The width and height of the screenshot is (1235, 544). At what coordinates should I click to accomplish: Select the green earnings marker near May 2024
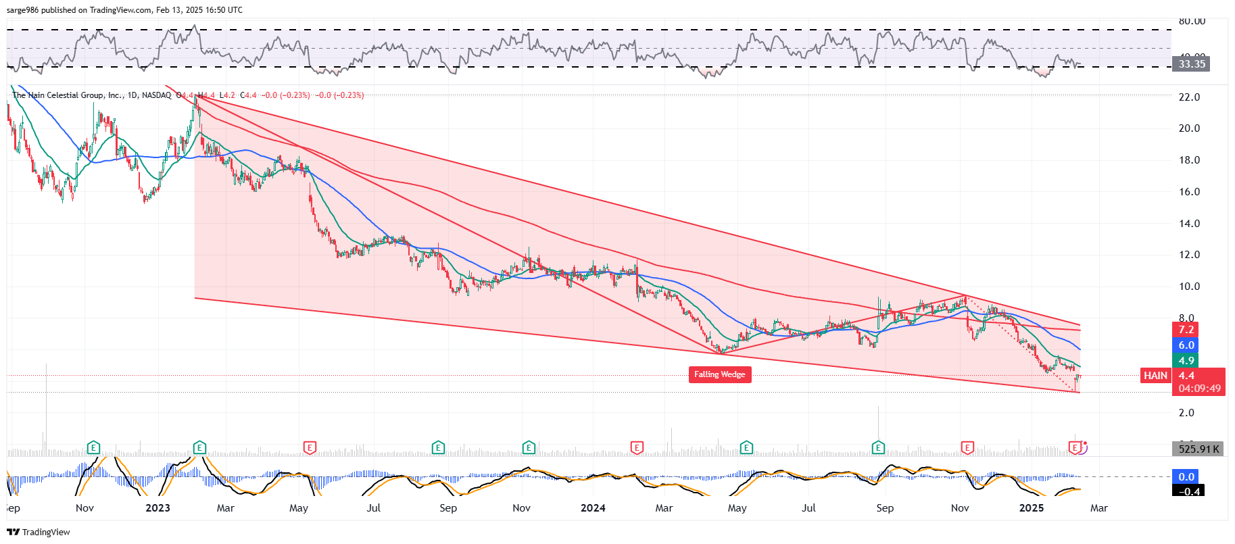click(746, 447)
